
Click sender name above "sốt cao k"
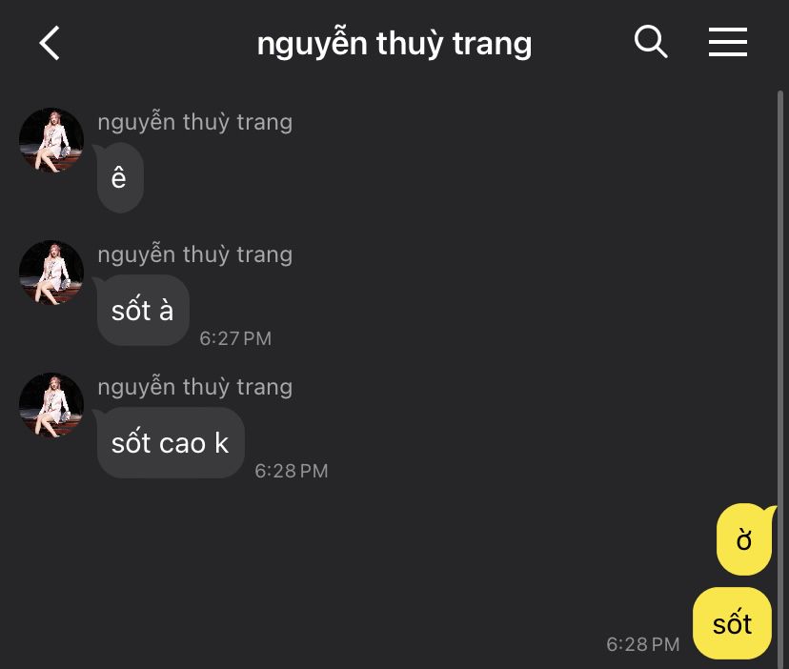point(194,387)
